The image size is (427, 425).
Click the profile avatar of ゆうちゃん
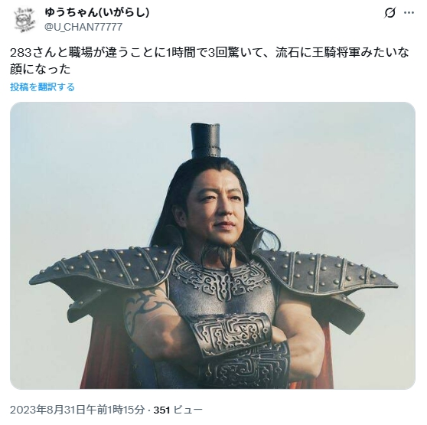[24, 20]
